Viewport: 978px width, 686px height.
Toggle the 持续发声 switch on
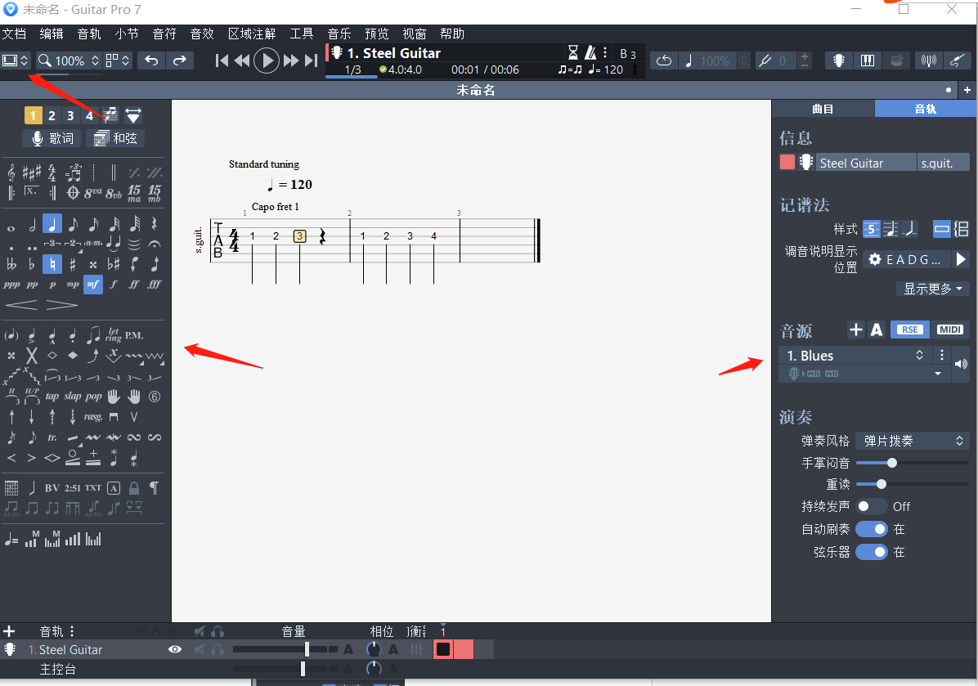(x=871, y=506)
